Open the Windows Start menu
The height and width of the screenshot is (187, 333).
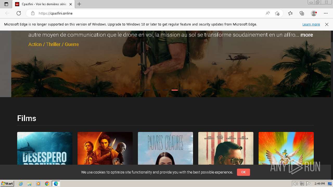(x=7, y=184)
